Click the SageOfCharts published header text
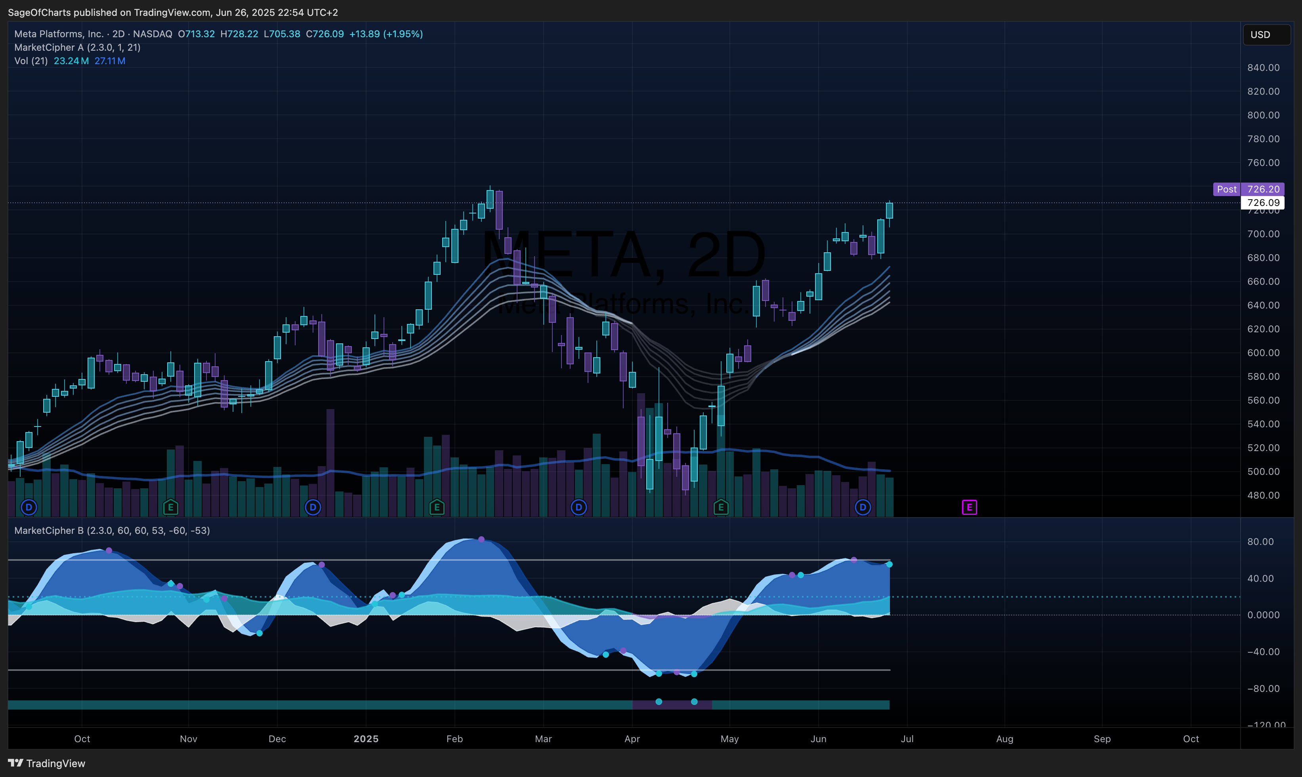 coord(173,12)
